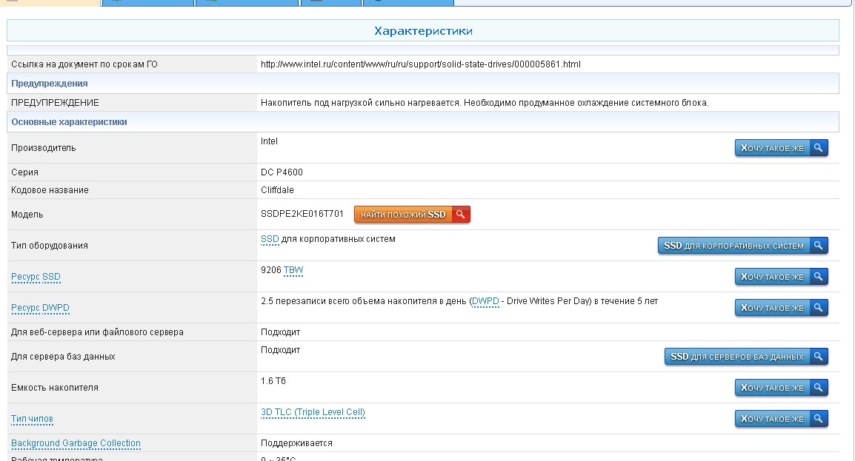Open the 'TBW' term link
This screenshot has height=461, width=855.
pos(293,270)
